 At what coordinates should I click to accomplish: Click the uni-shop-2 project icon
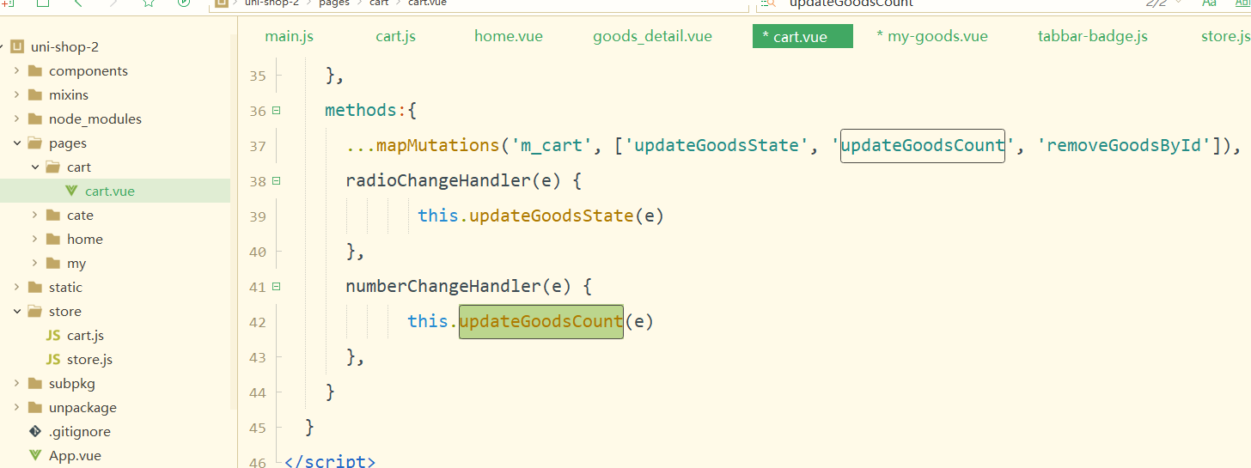(16, 47)
